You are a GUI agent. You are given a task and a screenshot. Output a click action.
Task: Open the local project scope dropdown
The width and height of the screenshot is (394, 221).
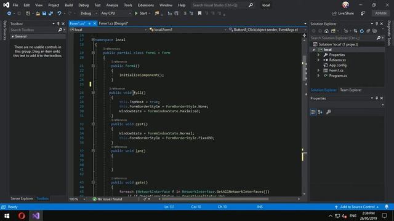(x=108, y=29)
